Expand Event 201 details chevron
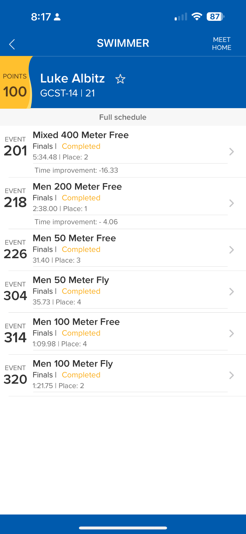 click(x=231, y=152)
